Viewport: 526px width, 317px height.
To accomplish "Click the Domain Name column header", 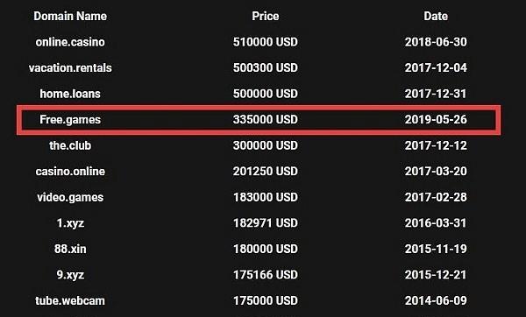I will (x=70, y=16).
